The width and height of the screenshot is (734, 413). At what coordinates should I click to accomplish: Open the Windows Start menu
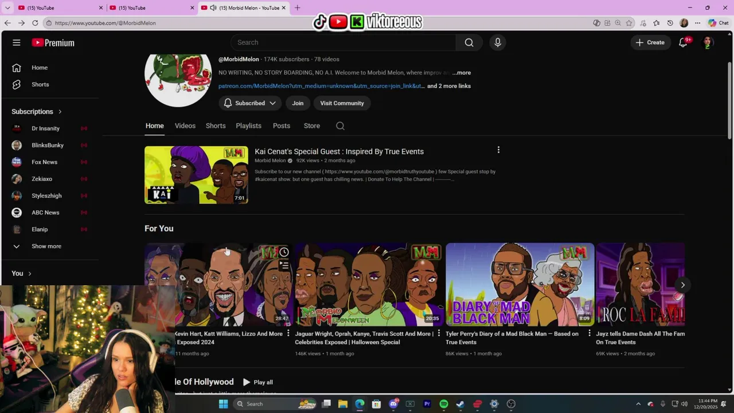tap(223, 404)
